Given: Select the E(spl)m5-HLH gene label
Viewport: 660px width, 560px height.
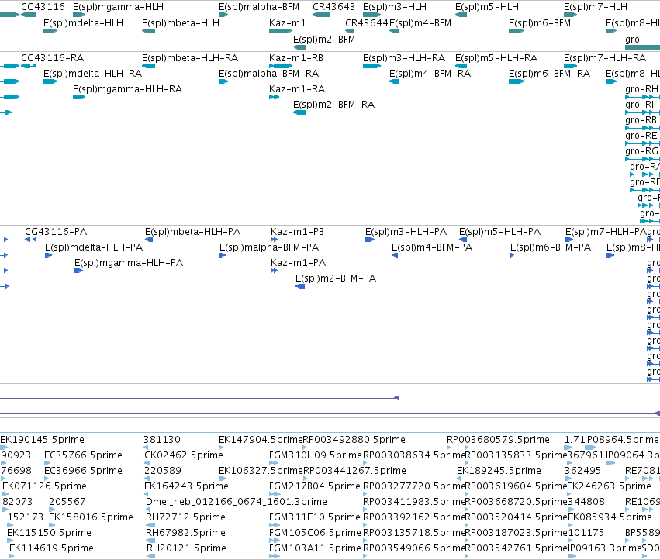Looking at the screenshot, I should [487, 7].
